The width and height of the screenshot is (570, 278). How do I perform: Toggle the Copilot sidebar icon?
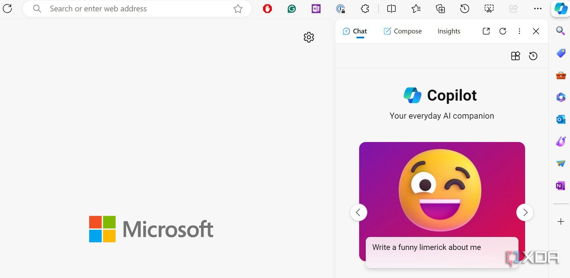tap(561, 9)
